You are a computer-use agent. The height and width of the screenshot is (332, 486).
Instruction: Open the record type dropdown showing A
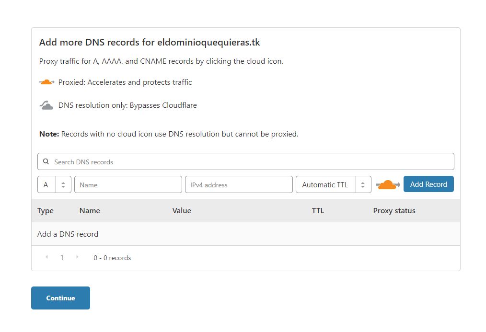[x=50, y=184]
